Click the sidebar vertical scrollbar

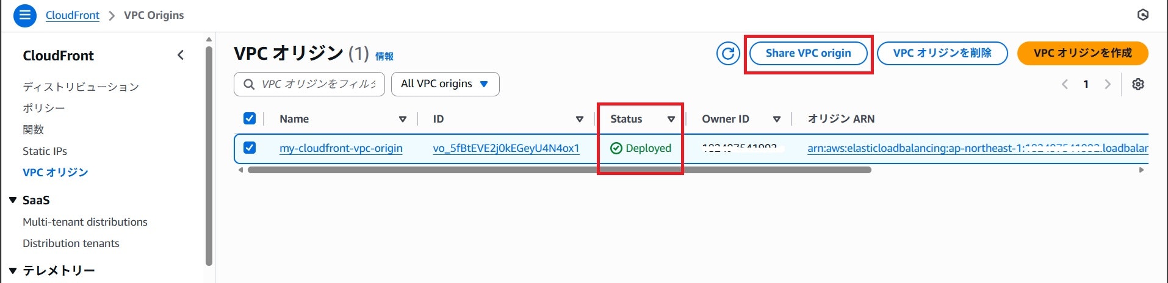click(x=209, y=156)
